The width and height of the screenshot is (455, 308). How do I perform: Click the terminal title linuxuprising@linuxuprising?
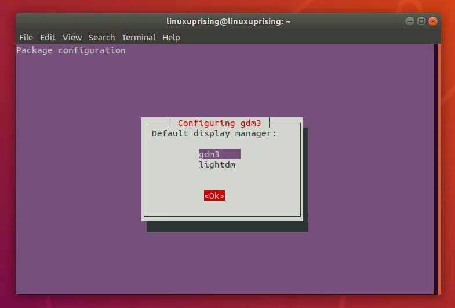[x=228, y=21]
